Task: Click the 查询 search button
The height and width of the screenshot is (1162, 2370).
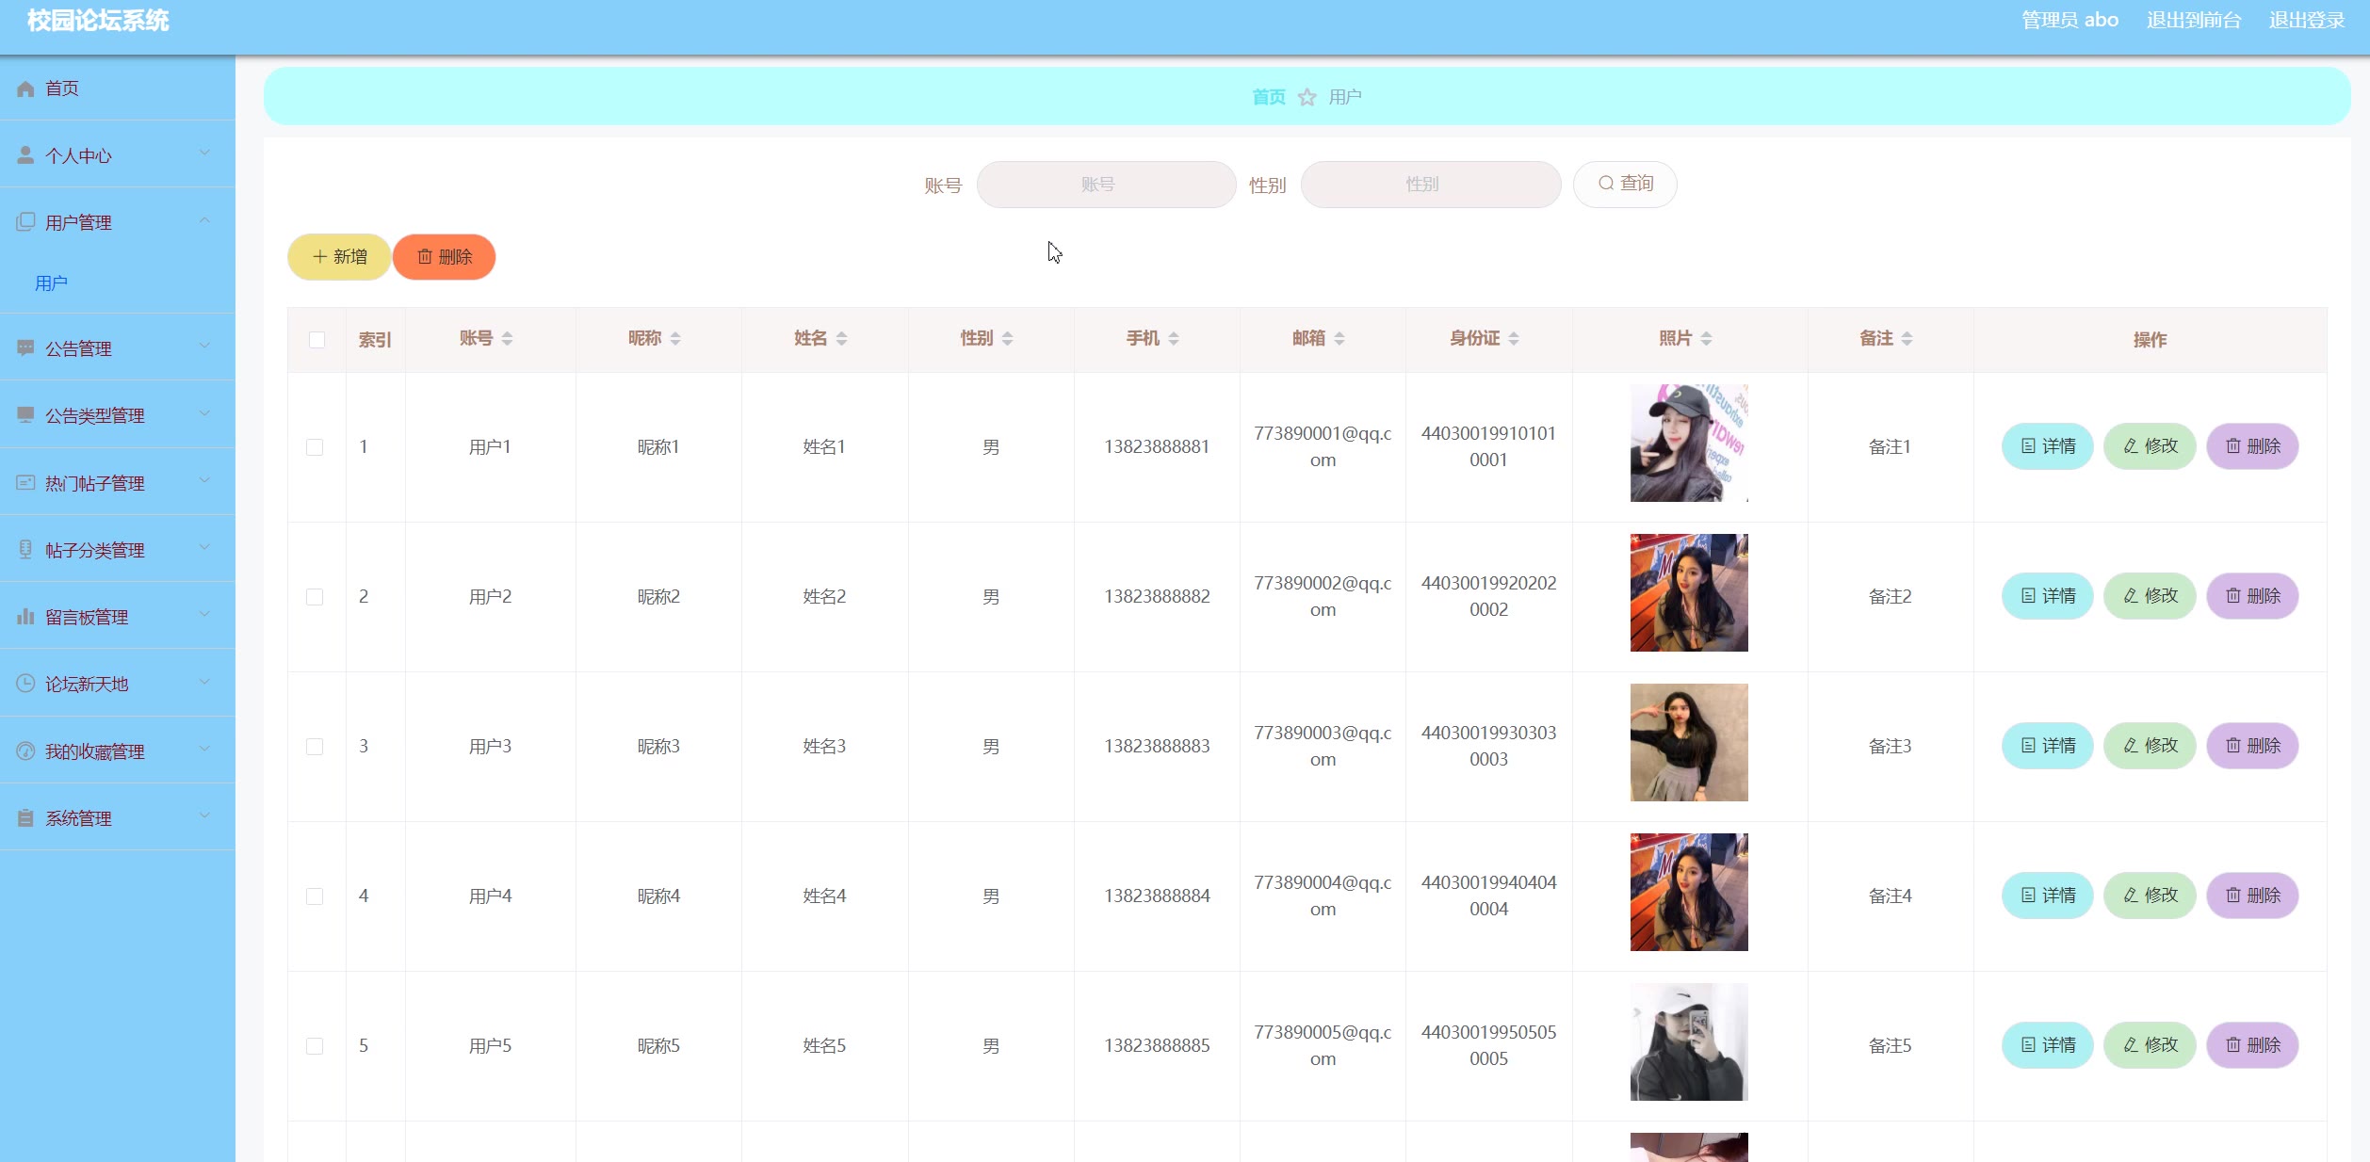Action: tap(1625, 184)
